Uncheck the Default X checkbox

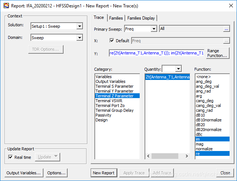(x=112, y=40)
